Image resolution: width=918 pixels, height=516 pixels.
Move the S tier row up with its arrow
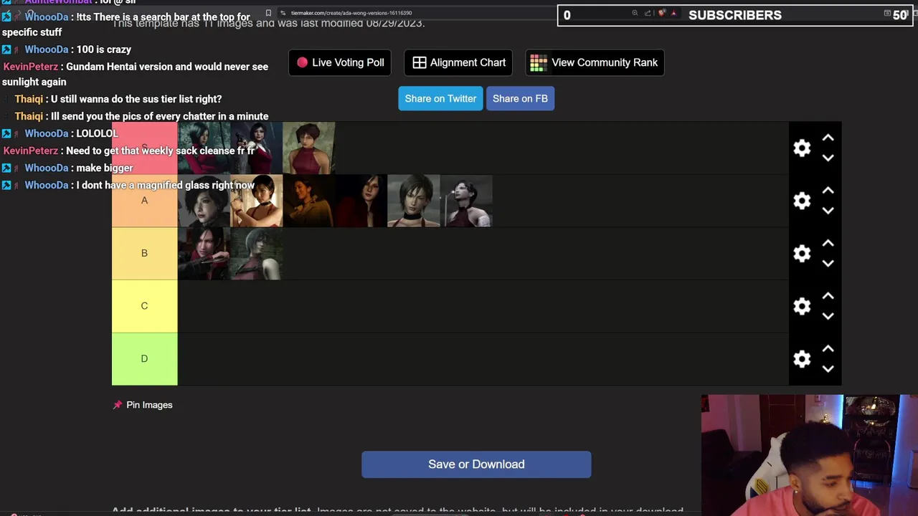click(828, 138)
